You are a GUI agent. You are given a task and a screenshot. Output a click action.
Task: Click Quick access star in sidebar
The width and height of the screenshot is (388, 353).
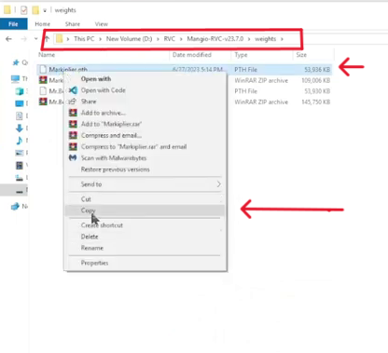pyautogui.click(x=15, y=62)
